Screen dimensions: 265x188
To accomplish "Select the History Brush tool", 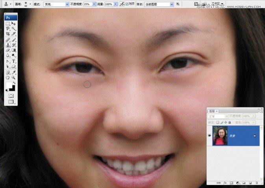I will coord(13,45).
